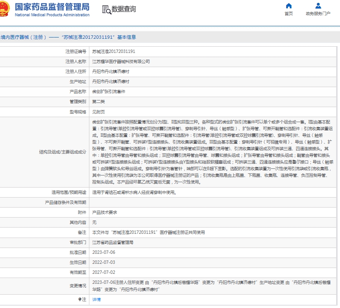Screen dimensions: 340x308
Task: Click the 数据查询 heading text
Action: tap(124, 9)
